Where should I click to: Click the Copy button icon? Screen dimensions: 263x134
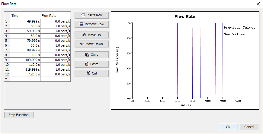[91, 55]
